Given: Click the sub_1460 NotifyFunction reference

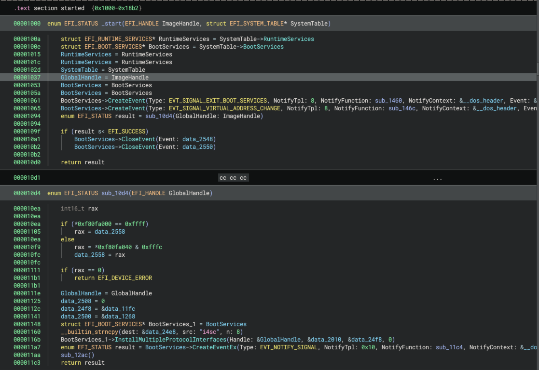Looking at the screenshot, I should pos(390,101).
